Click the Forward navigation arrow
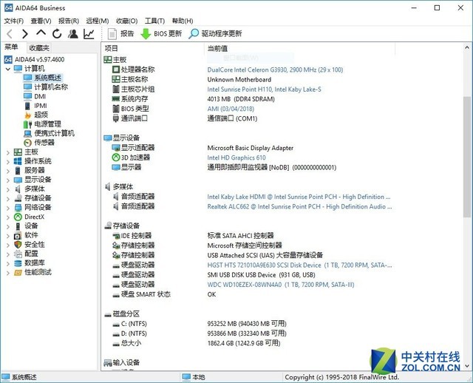Screen dimensions: 473x383 click(25, 33)
